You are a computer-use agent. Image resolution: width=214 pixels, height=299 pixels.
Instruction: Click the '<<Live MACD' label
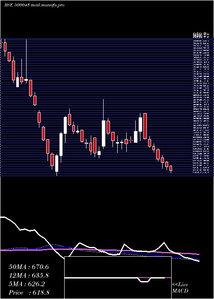pos(180,287)
